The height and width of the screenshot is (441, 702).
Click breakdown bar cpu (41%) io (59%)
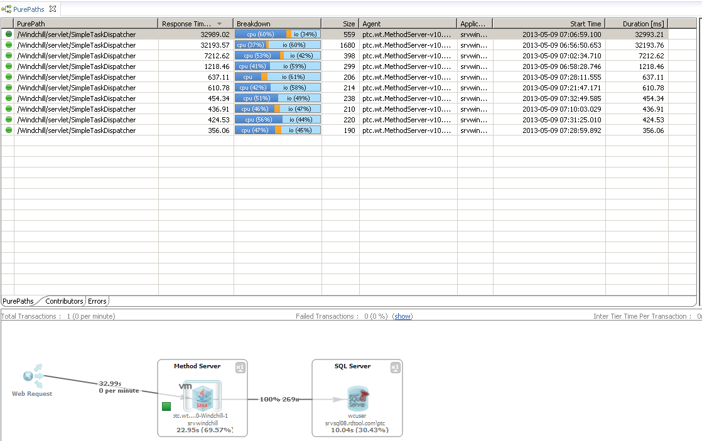coord(278,66)
